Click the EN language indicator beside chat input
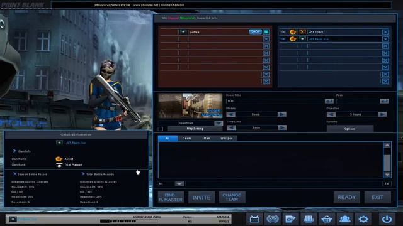 pos(387,183)
